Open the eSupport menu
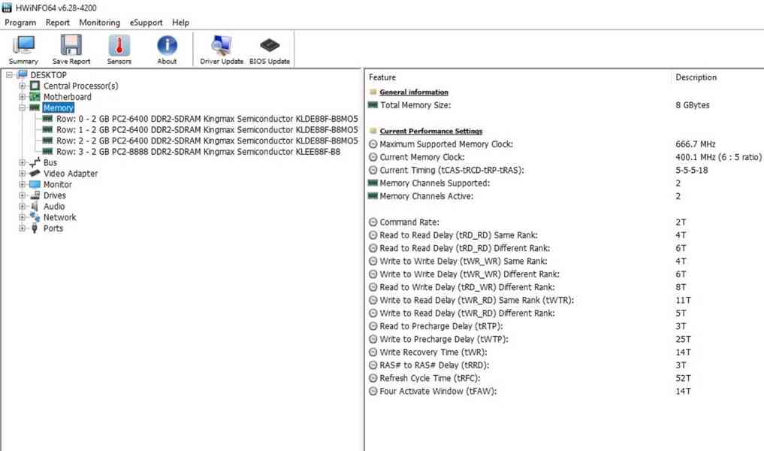764x451 pixels. [x=146, y=23]
